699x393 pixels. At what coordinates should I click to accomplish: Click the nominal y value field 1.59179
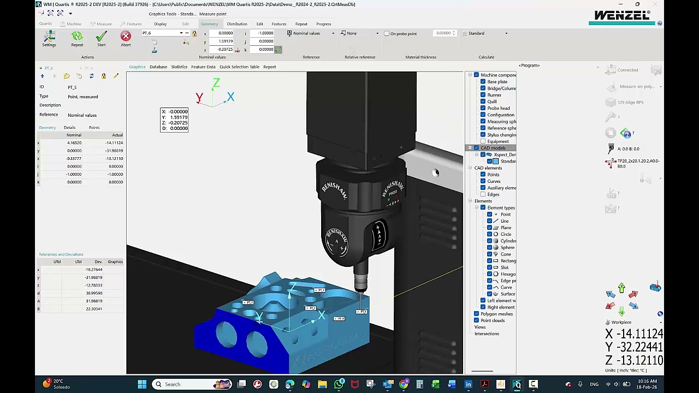coord(222,41)
